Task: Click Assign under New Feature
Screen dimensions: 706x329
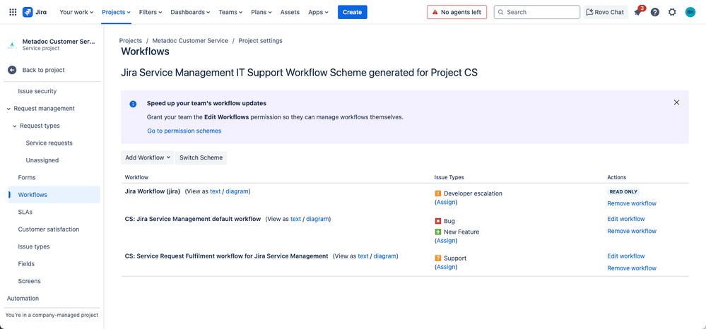Action: coord(446,241)
